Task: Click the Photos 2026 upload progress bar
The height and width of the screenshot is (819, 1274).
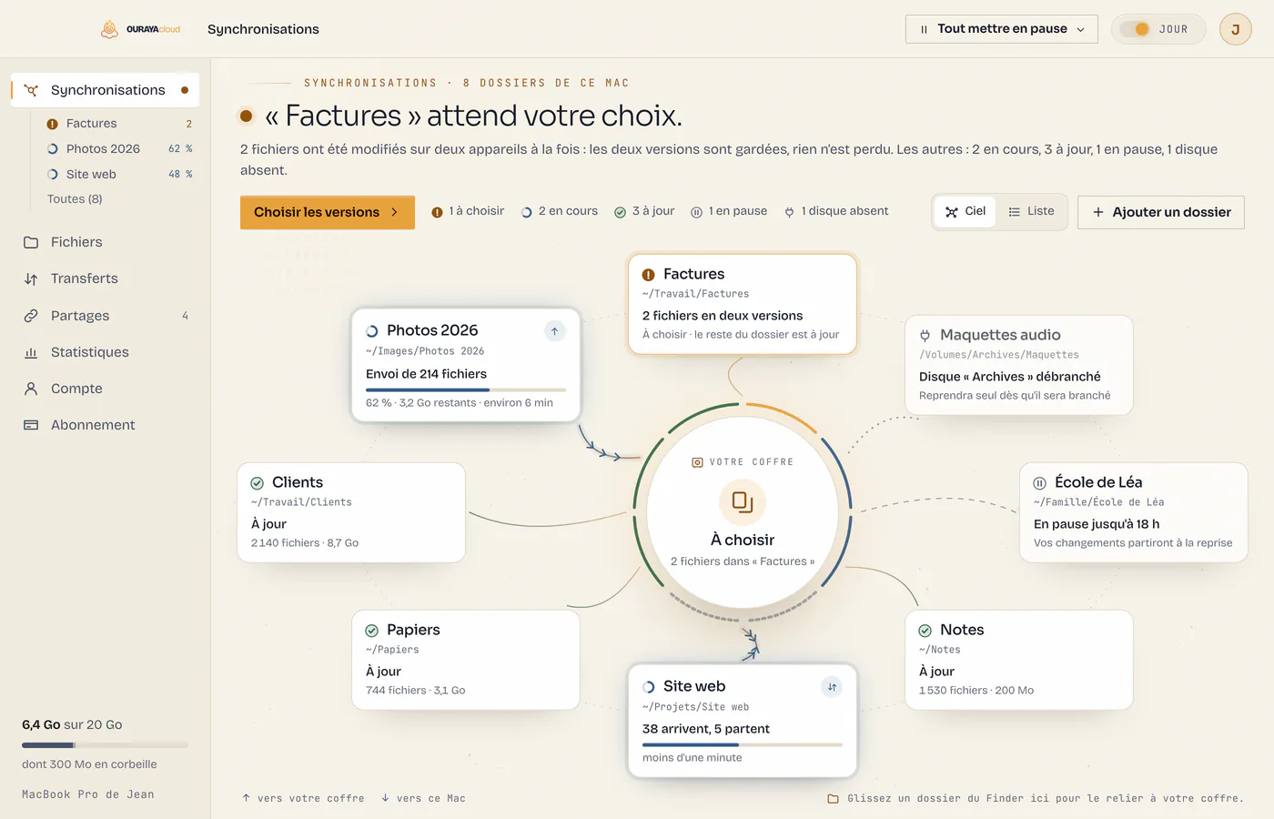Action: [466, 389]
